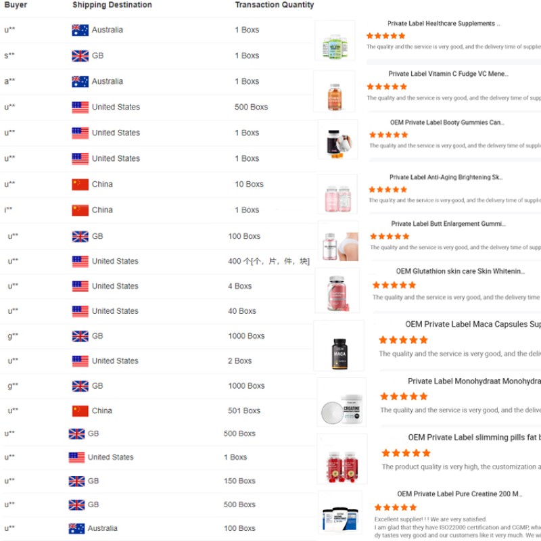541x541 pixels.
Task: Click the Australia flag at the bottom row
Action: point(77,528)
